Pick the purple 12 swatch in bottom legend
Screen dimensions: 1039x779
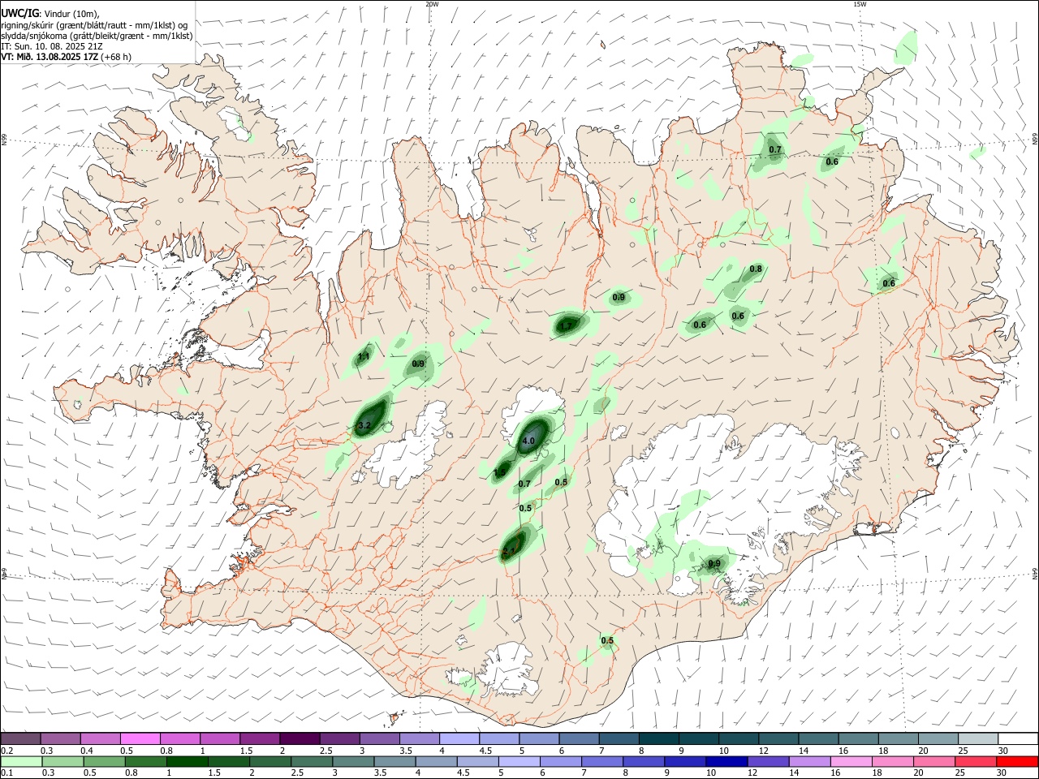[767, 761]
